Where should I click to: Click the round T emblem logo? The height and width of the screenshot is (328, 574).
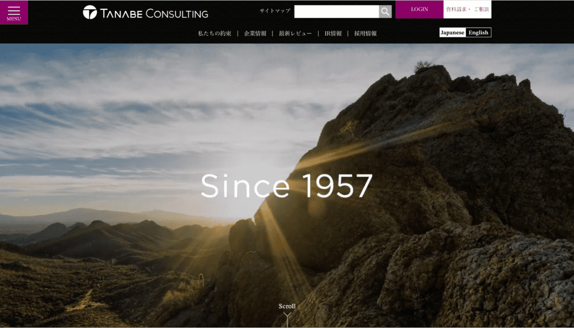click(x=90, y=13)
